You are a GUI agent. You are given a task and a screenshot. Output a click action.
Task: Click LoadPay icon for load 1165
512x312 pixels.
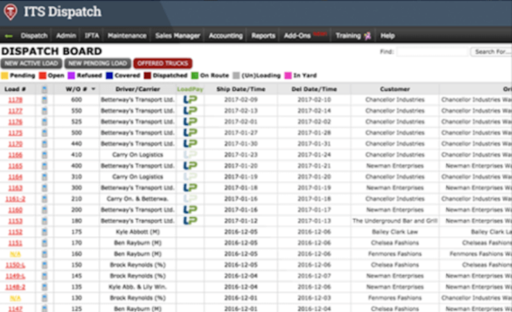point(190,166)
